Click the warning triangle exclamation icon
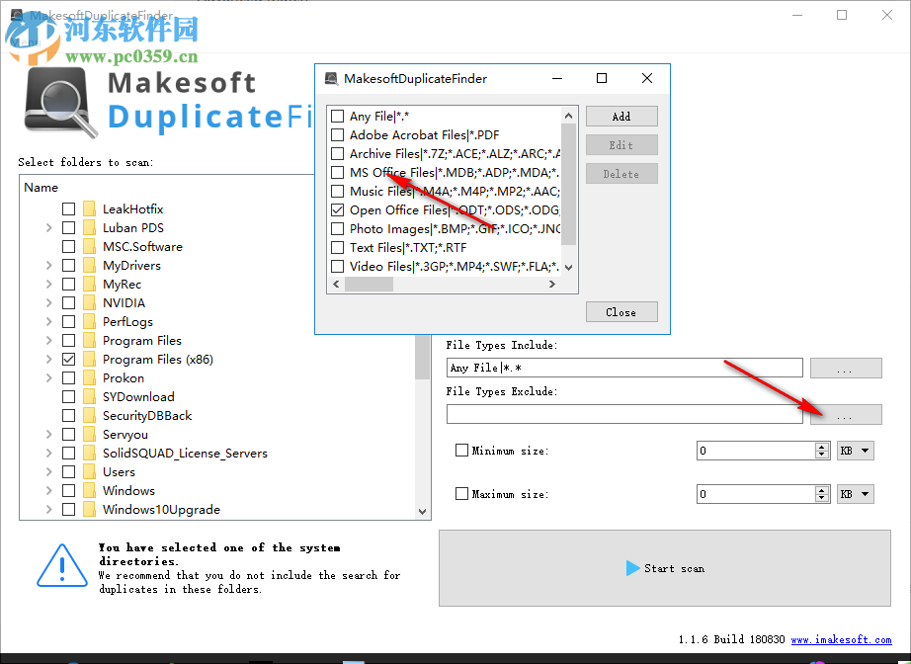 pos(61,568)
